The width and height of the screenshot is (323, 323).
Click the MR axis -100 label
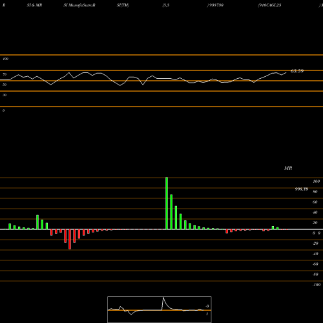click(317, 285)
